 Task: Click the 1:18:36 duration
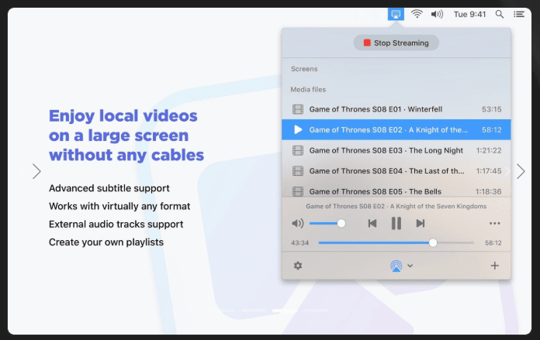[x=488, y=191]
